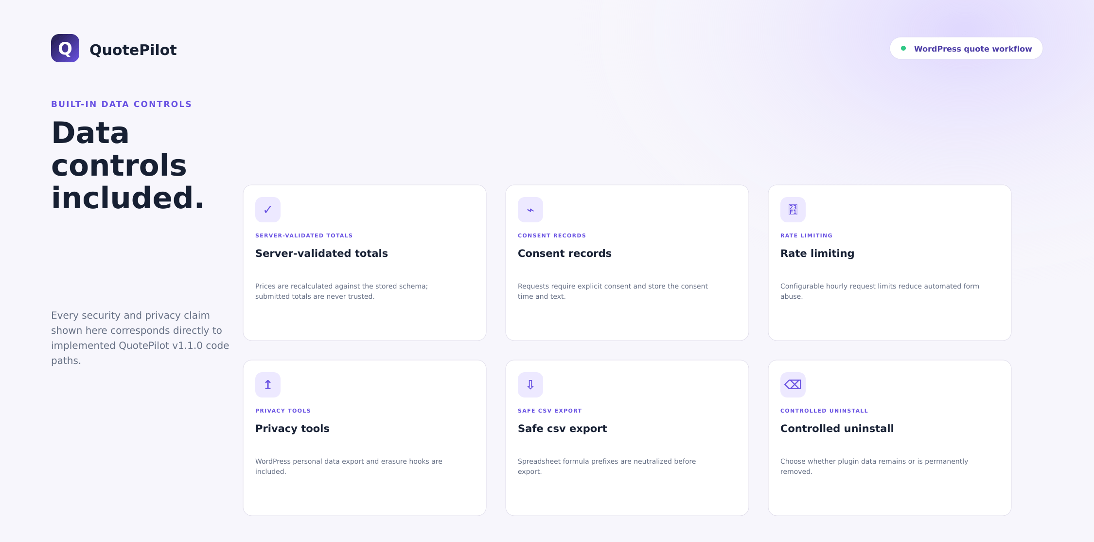Viewport: 1094px width, 542px height.
Task: Click the small CONSENT RECORDS uppercase label
Action: pos(552,235)
